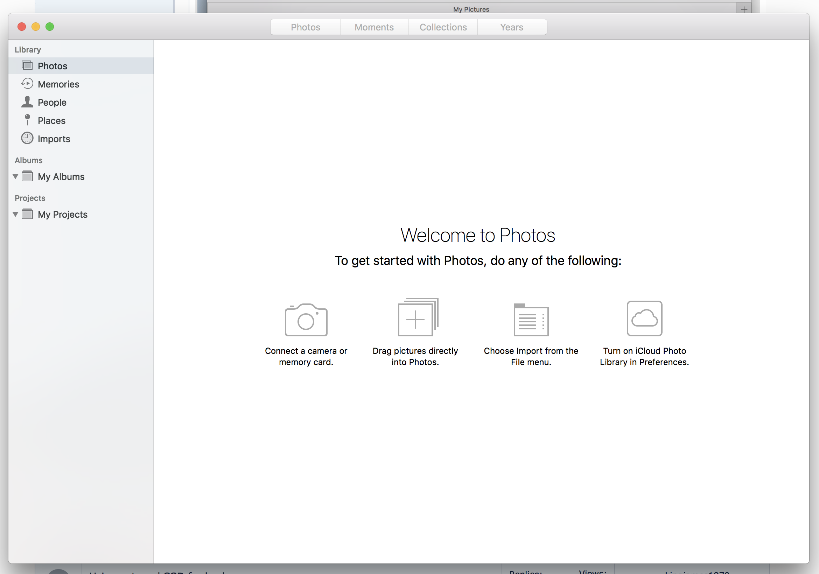Viewport: 819px width, 574px height.
Task: Click 'Connect a camera or memory card' text
Action: click(306, 356)
